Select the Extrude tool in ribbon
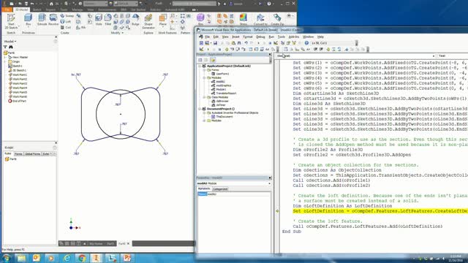468x263 pixels. pos(42,20)
